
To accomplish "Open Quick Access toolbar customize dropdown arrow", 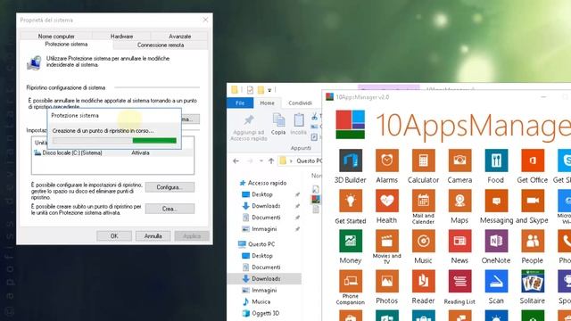I will [269, 90].
